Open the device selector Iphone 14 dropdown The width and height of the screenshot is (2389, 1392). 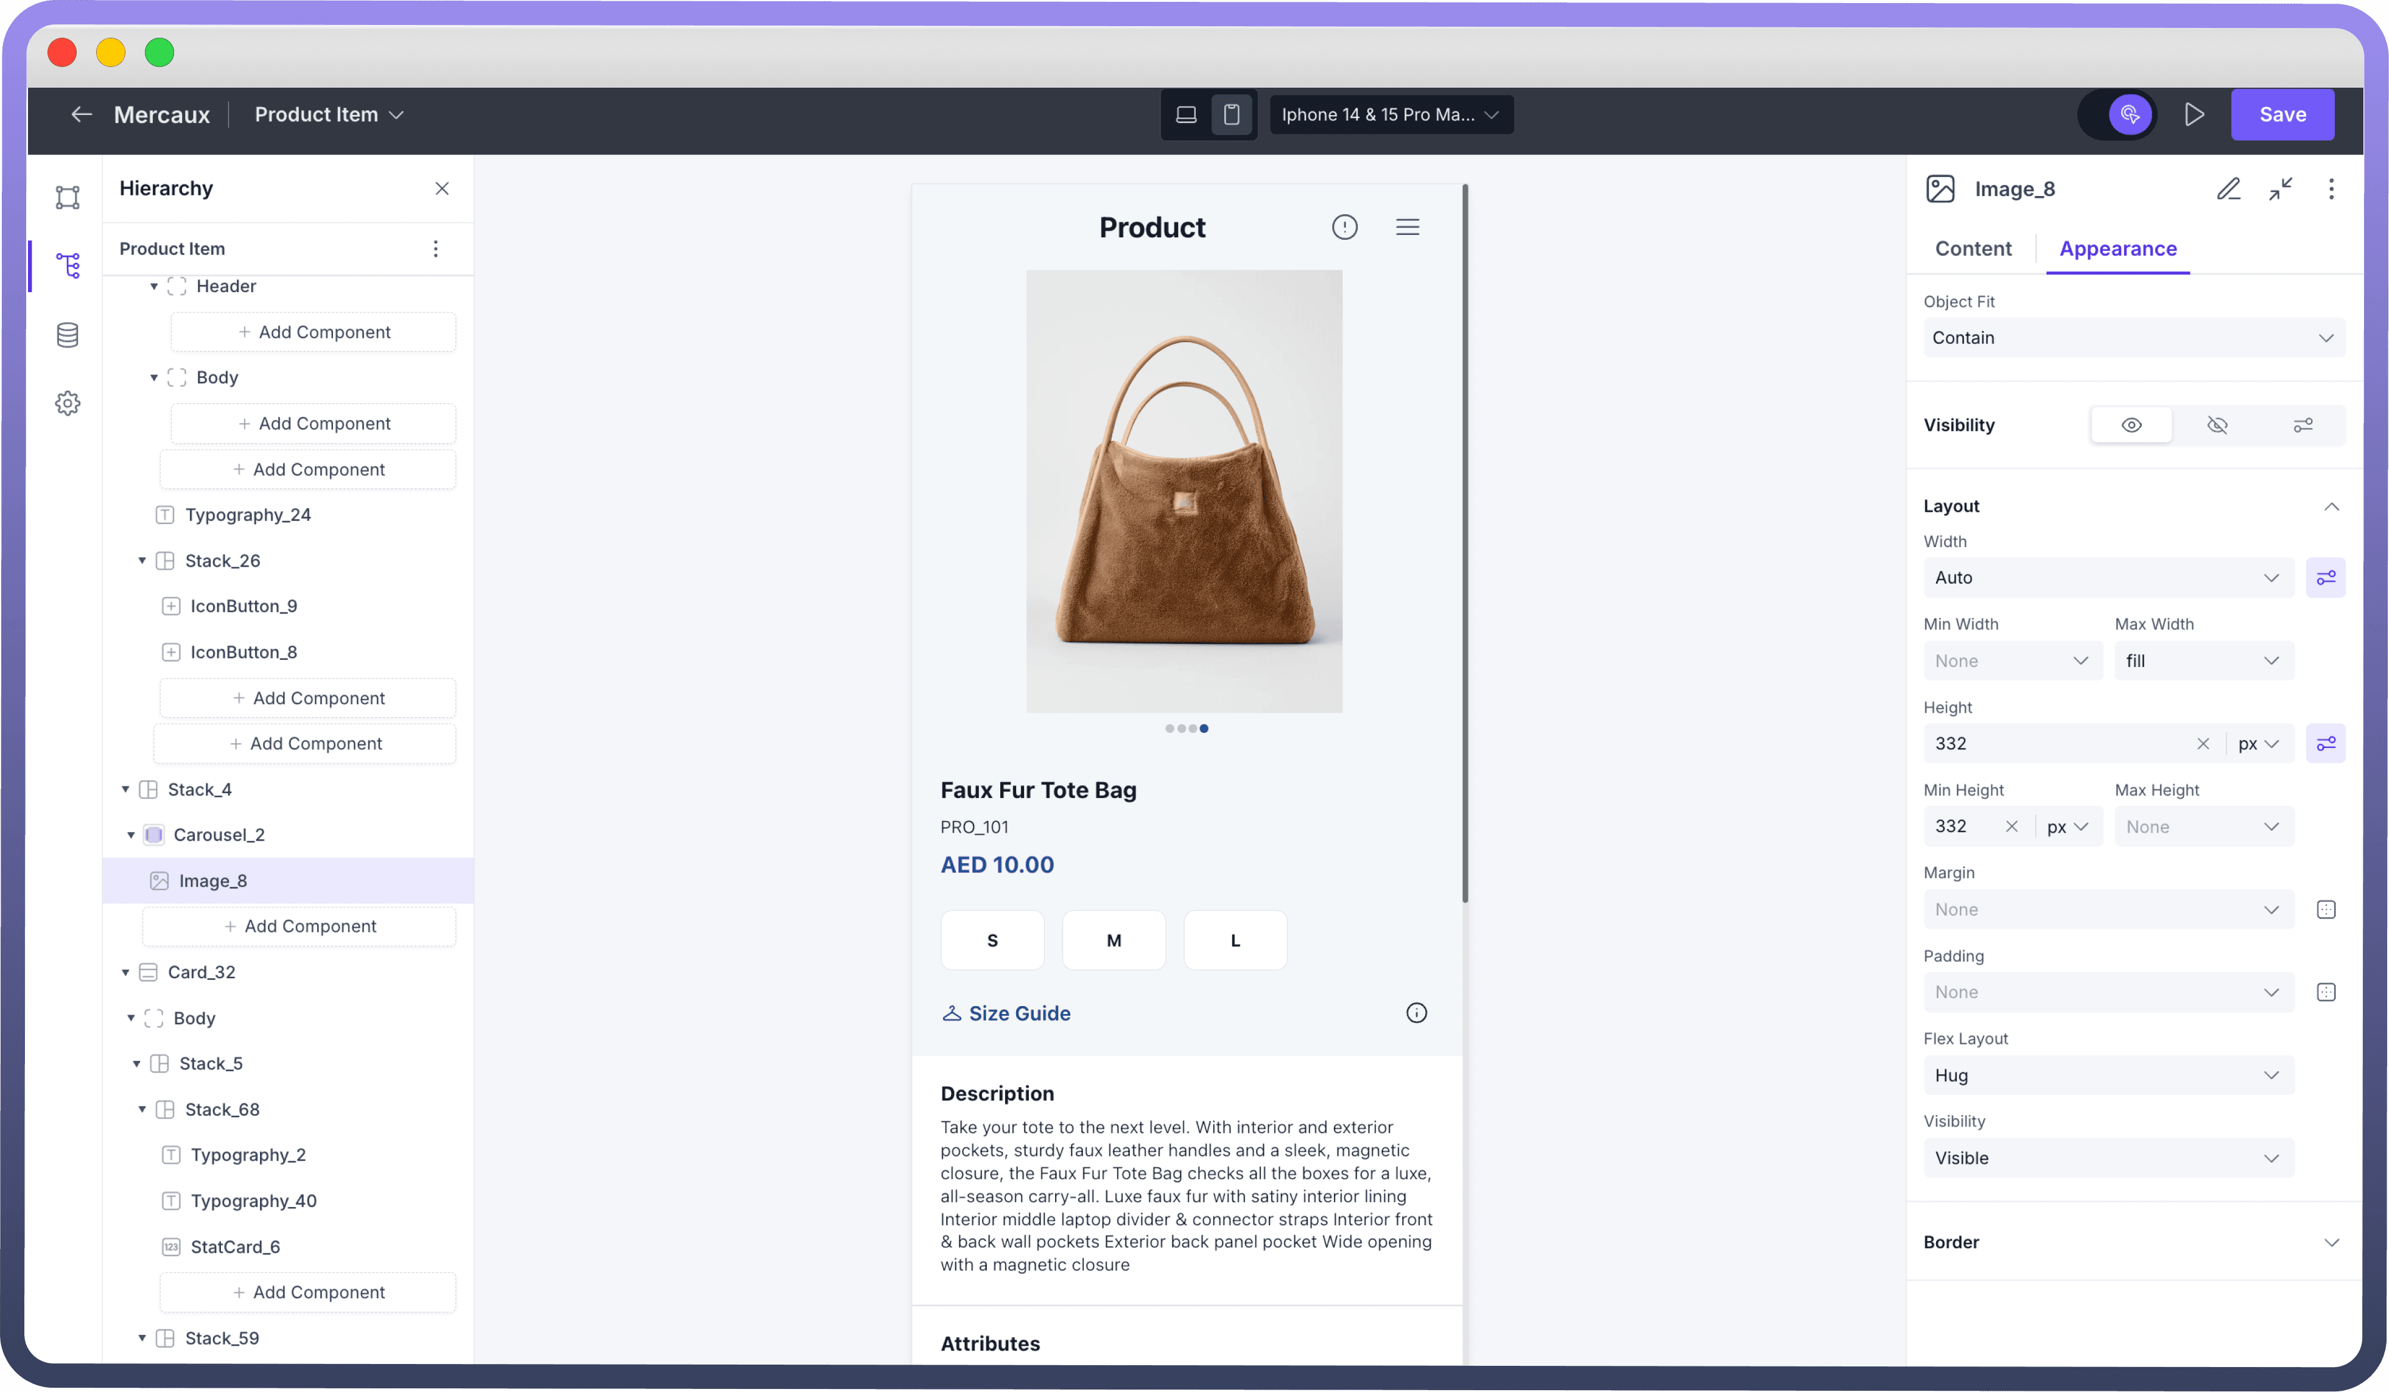[x=1391, y=114]
